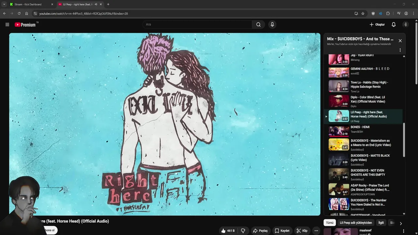418x235 pixels.
Task: Open the Mix $UICIDEBOY$ playlist title
Action: coord(360,39)
